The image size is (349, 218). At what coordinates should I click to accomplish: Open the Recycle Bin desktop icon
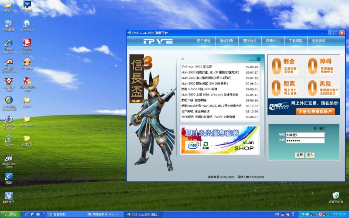[335, 198]
